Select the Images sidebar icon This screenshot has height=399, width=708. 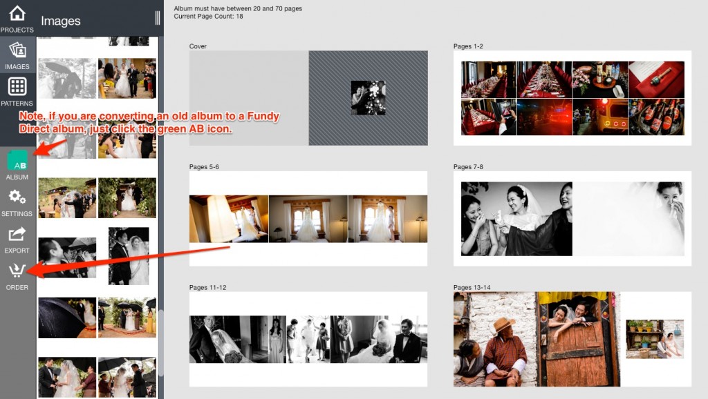click(17, 55)
